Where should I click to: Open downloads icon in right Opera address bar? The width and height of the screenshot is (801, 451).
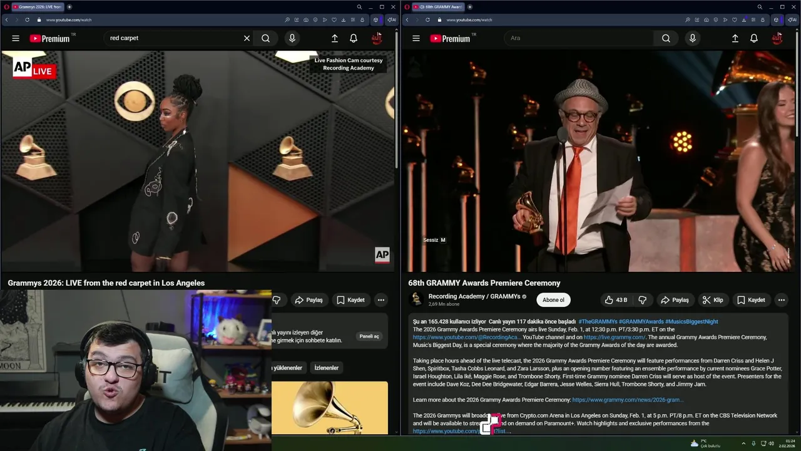[x=743, y=19]
